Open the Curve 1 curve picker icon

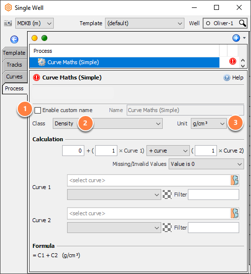[234, 180]
